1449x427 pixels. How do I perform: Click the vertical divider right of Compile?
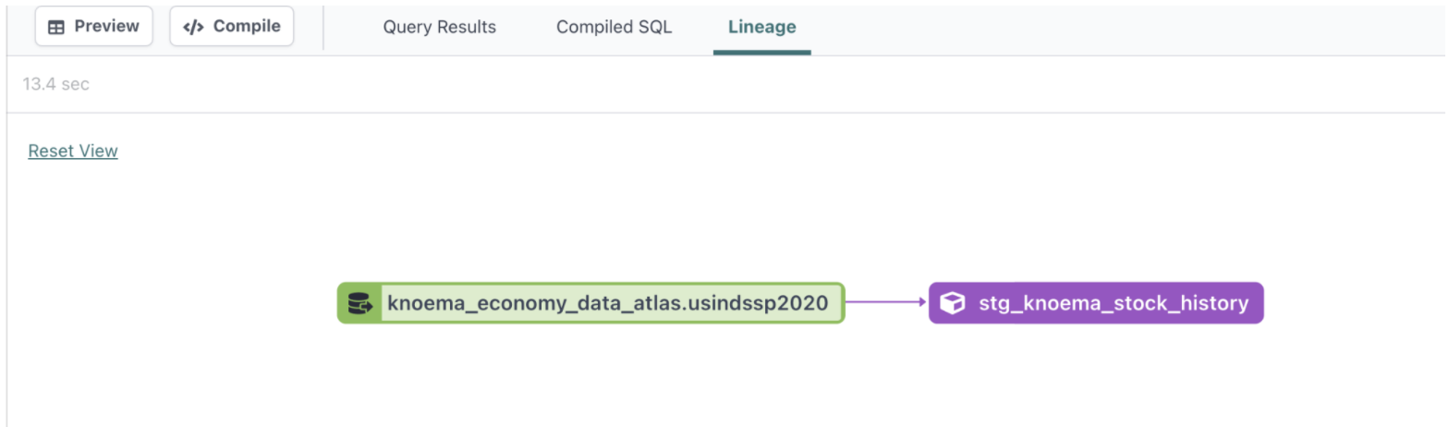[323, 27]
